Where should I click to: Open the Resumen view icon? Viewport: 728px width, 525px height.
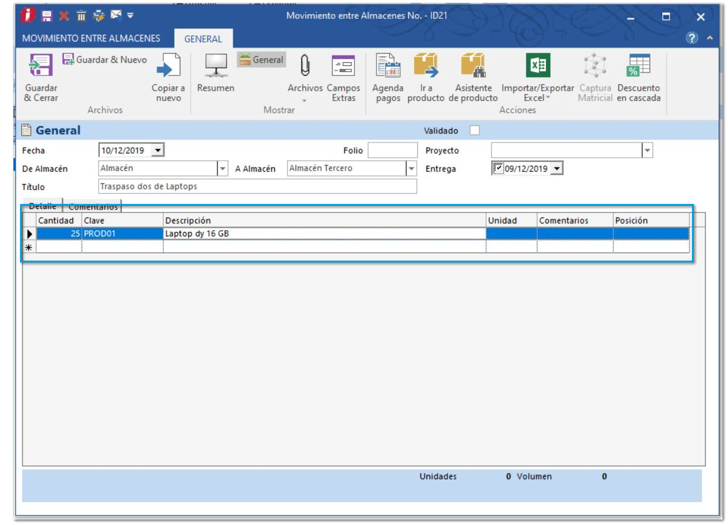(x=216, y=66)
